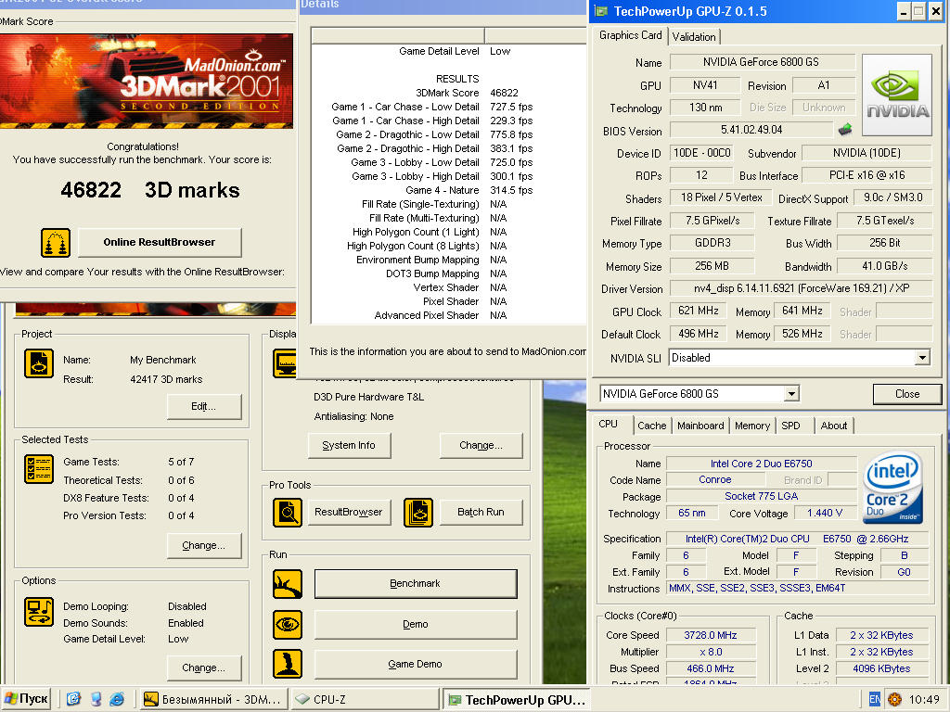
Task: Click the Driver Version field in GPU-Z
Action: click(801, 289)
